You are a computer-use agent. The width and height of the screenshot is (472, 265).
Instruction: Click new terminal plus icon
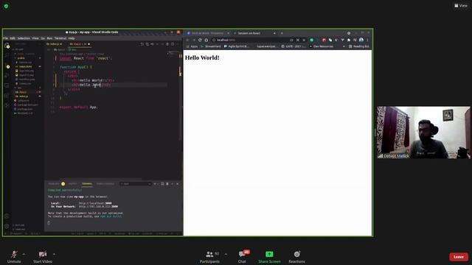(x=155, y=183)
